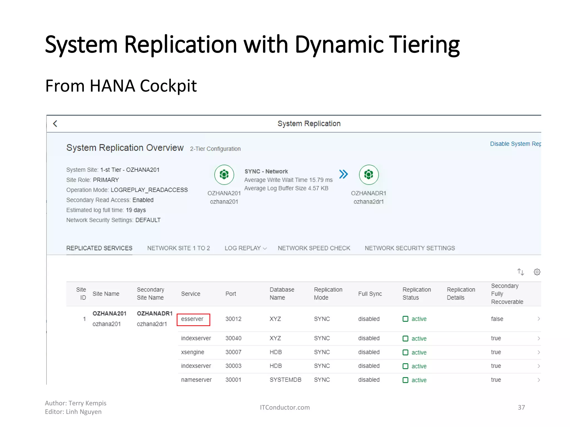Click active status icon for nameserver row
This screenshot has height=427, width=570.
[x=406, y=380]
